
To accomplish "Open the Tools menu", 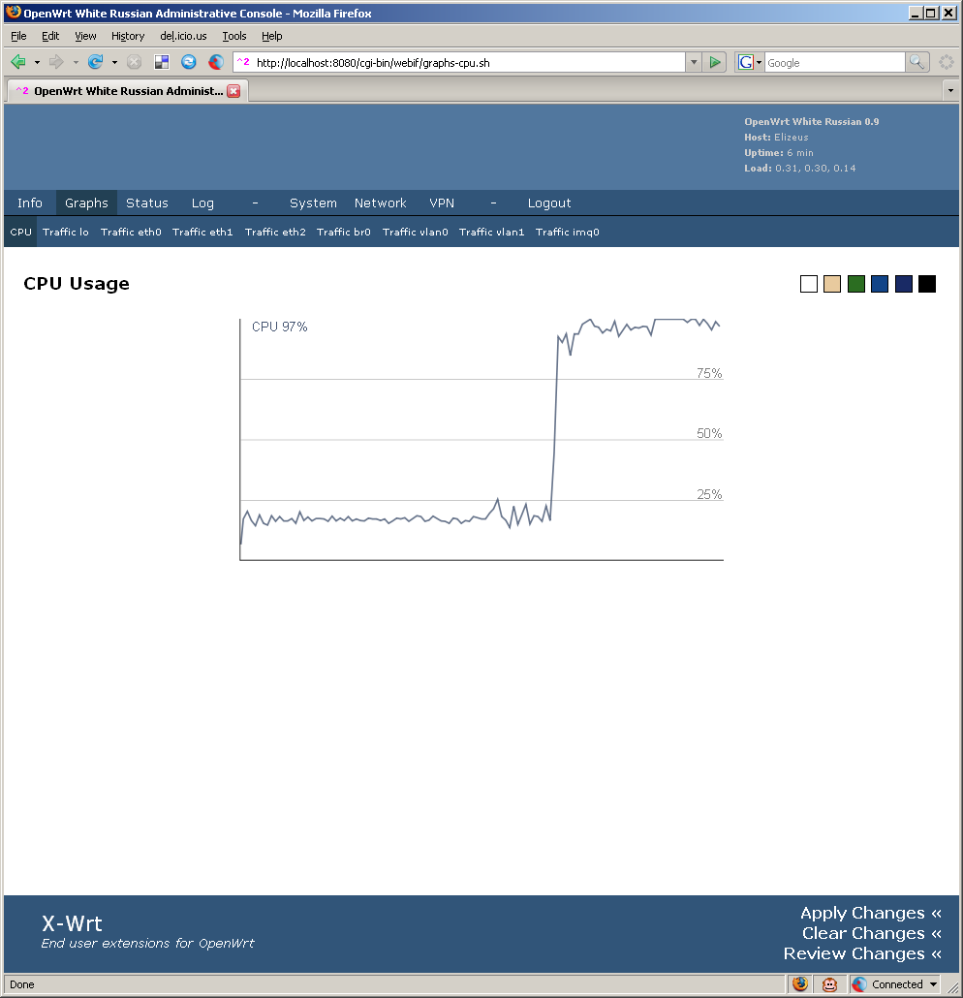I will 234,36.
